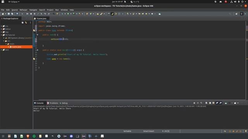Viewport: 248px width, 139px height.
Task: Open the External Tools dropdown arrow
Action: pos(83,14)
